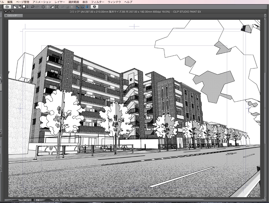The image size is (269, 203).
Task: Adjust the zoom slider at bottom left
Action: (x=12, y=200)
